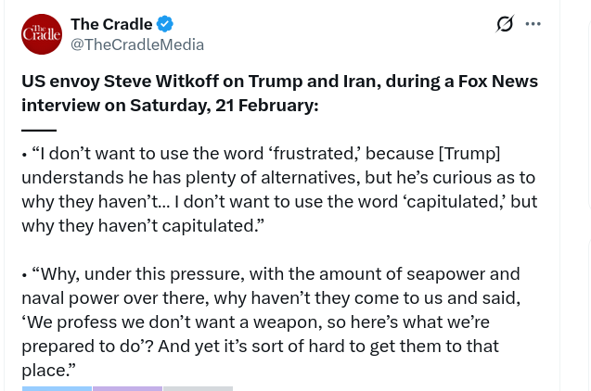
Task: Click The Cradle display name
Action: [x=111, y=24]
